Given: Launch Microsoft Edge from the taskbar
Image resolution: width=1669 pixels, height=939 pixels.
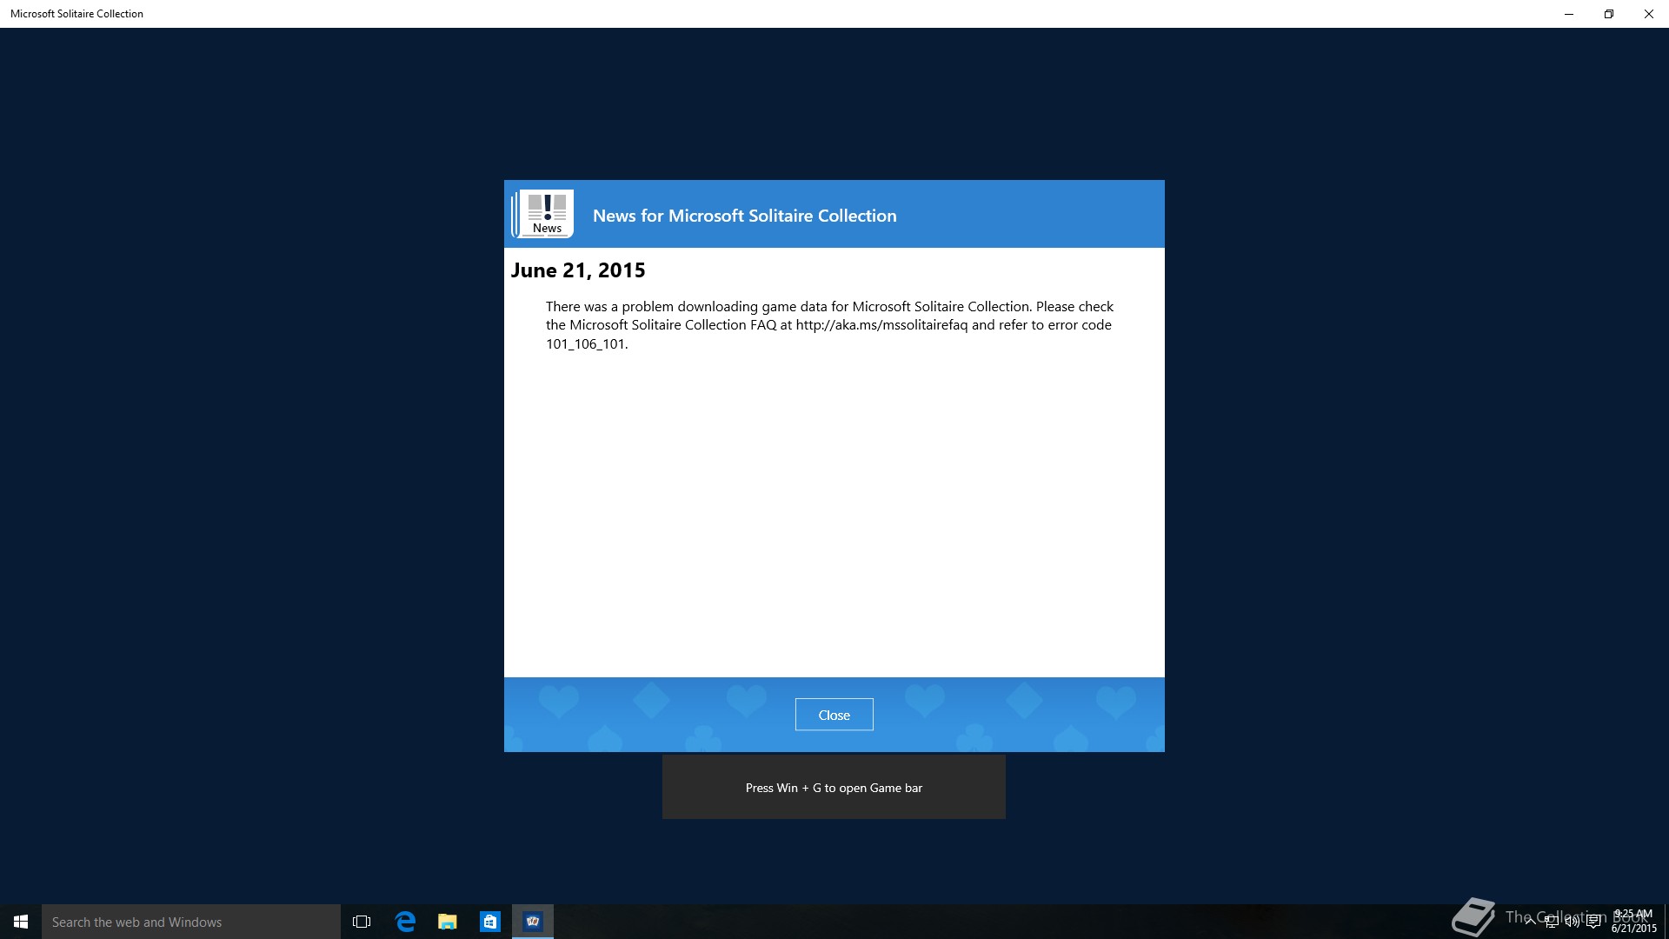Looking at the screenshot, I should click(x=405, y=922).
